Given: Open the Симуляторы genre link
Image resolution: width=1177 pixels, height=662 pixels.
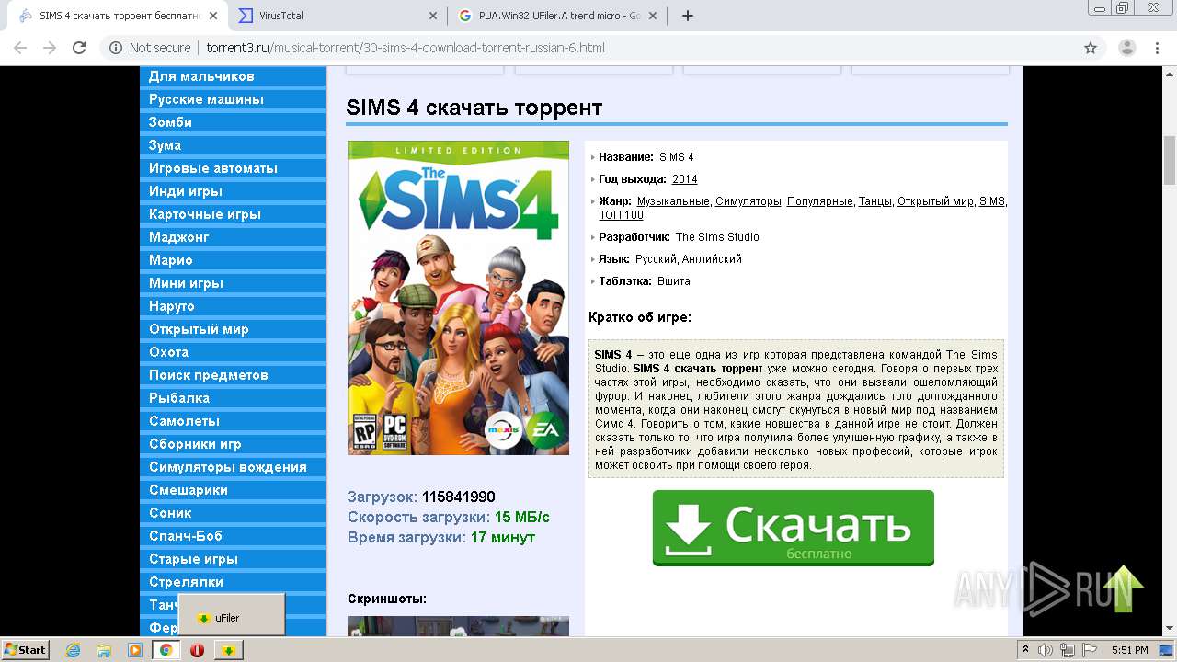Looking at the screenshot, I should point(748,201).
